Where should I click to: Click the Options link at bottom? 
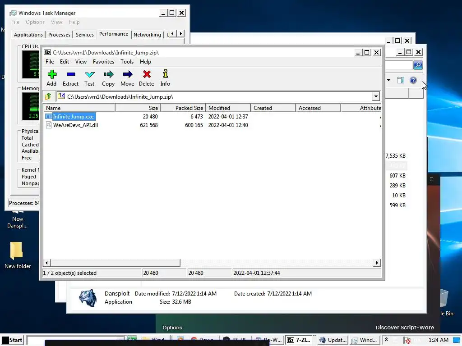172,328
